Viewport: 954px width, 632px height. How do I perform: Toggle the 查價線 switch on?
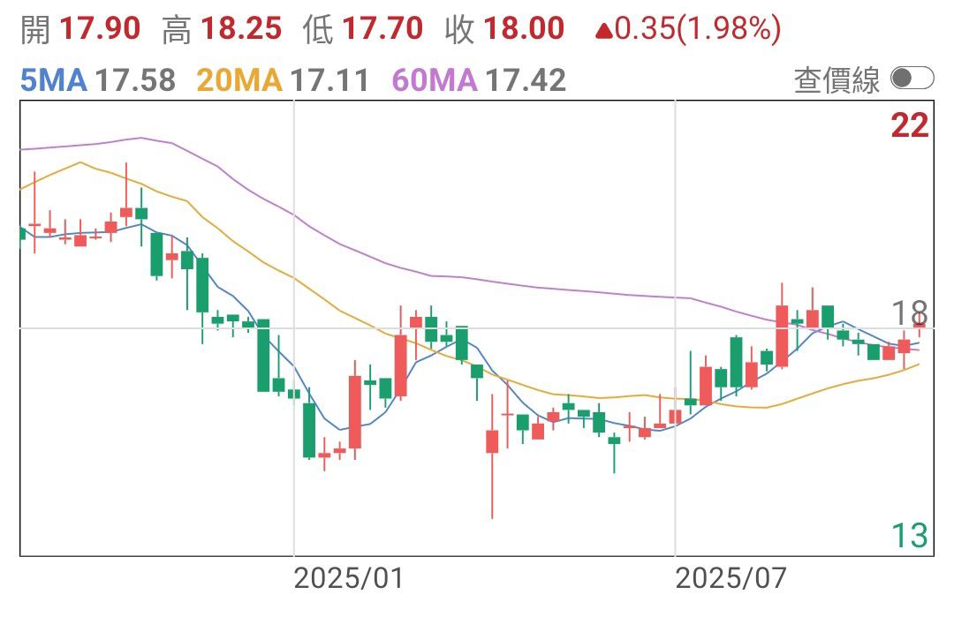tap(912, 79)
